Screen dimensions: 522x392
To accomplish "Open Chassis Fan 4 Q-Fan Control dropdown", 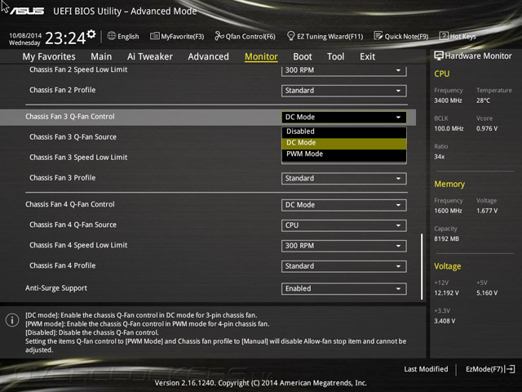I will (344, 205).
